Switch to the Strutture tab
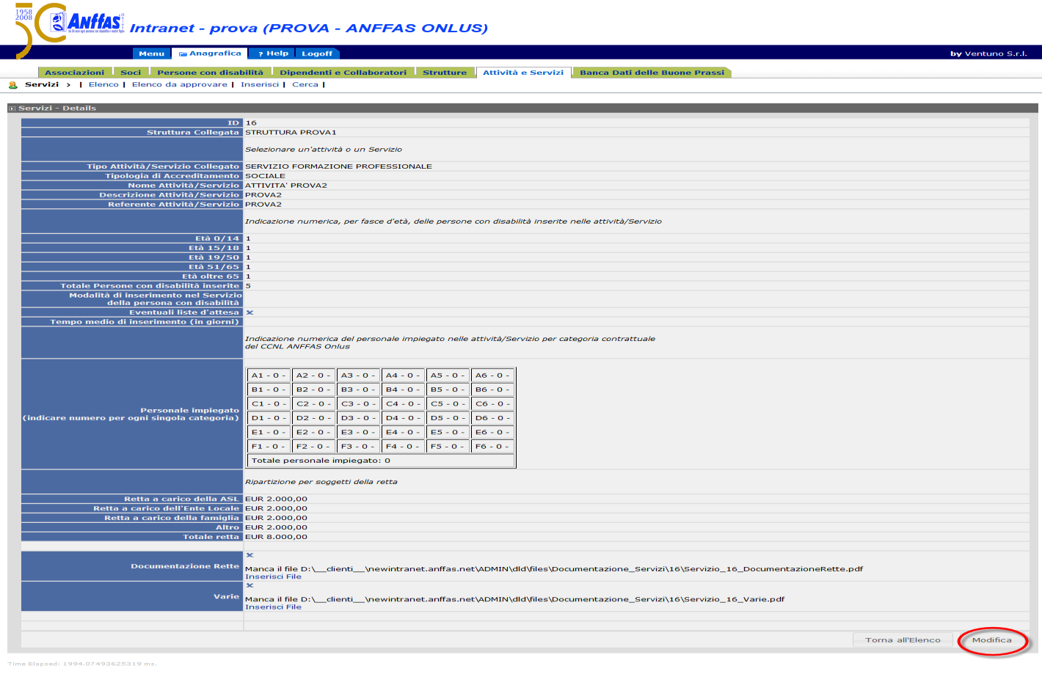1042x674 pixels. pyautogui.click(x=445, y=73)
